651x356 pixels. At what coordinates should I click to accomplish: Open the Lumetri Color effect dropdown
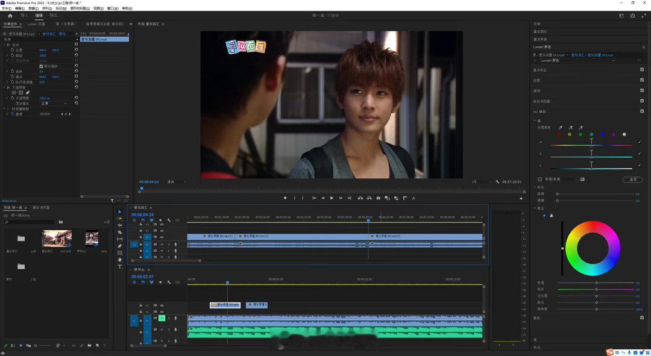[577, 61]
